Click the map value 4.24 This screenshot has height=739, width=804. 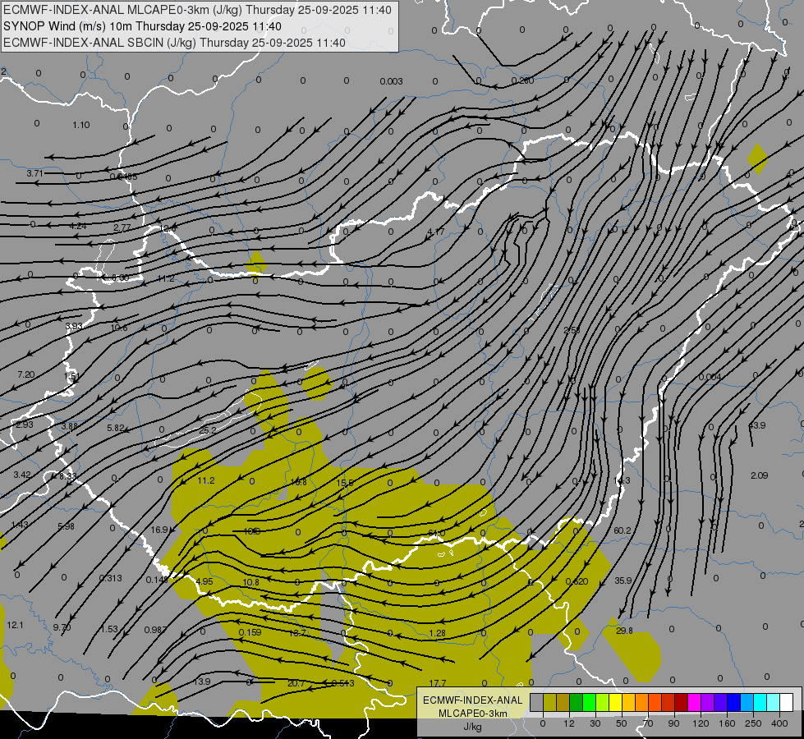click(x=78, y=226)
